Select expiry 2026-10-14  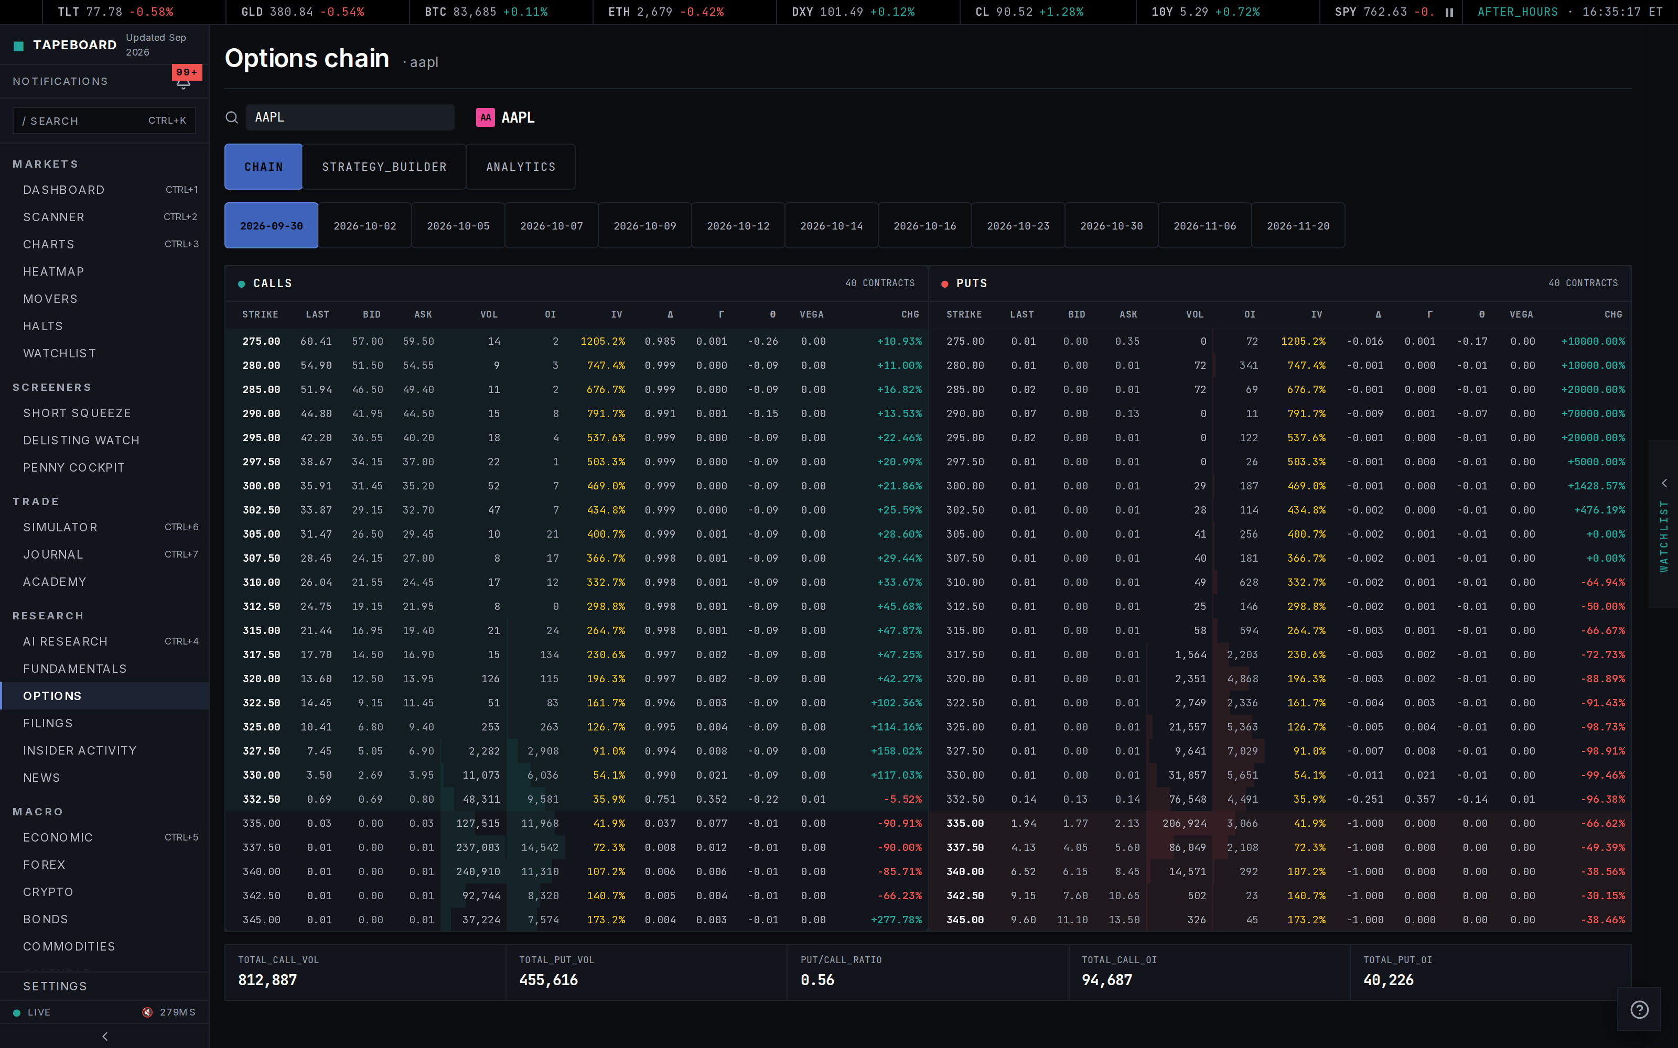tap(831, 226)
